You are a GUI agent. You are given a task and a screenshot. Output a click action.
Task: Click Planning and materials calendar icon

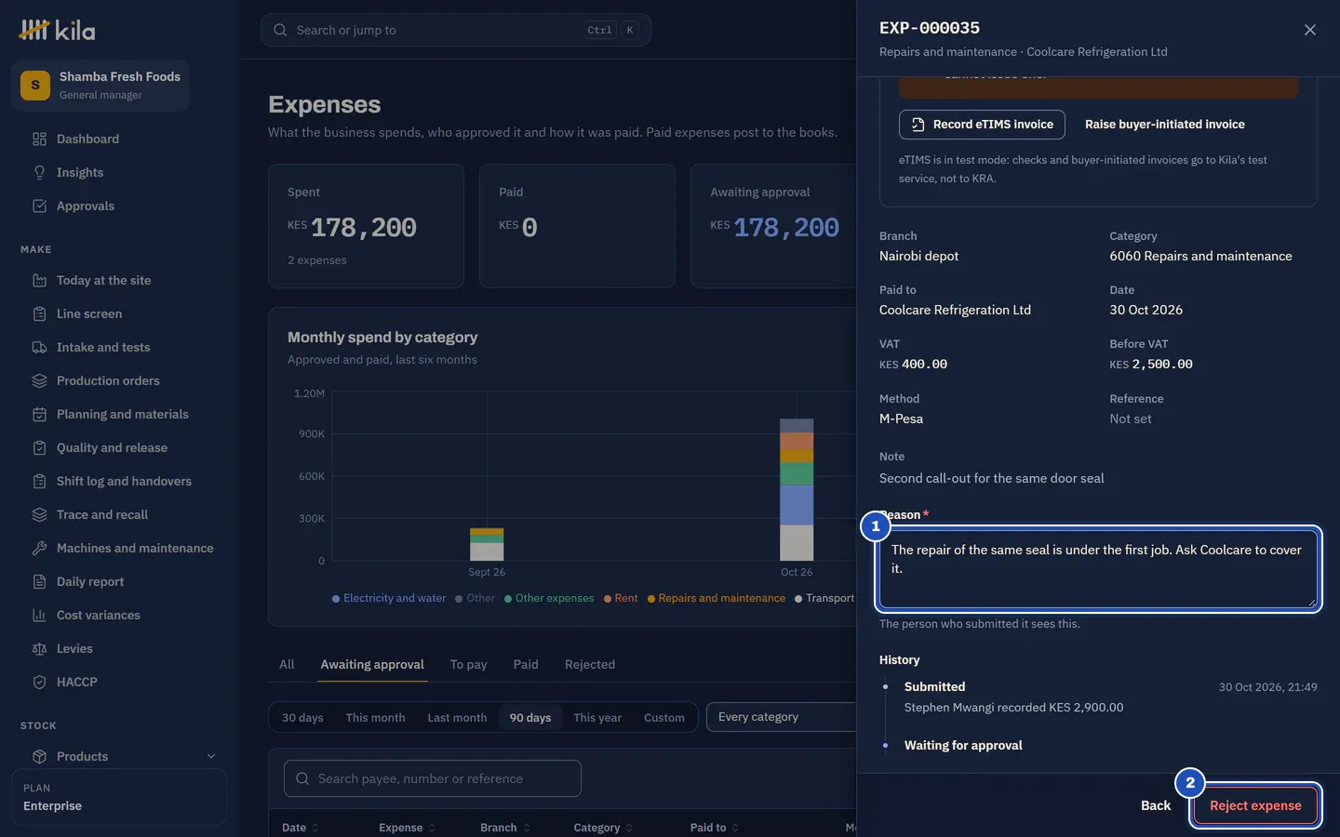pyautogui.click(x=39, y=415)
